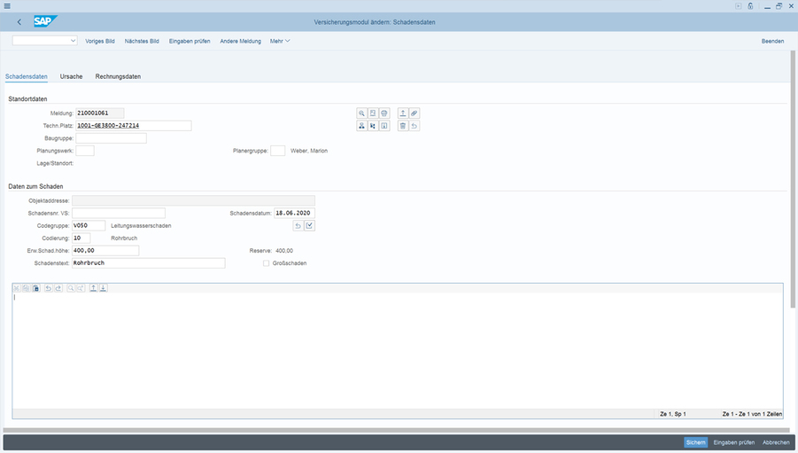Switch to the Ursache tab
This screenshot has height=453, width=798.
[71, 76]
